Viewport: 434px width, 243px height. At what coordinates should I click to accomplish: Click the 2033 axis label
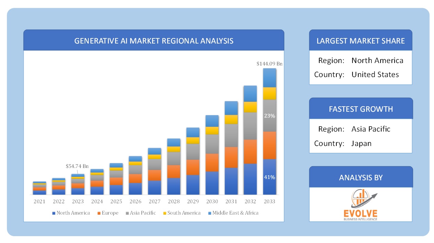(x=270, y=202)
